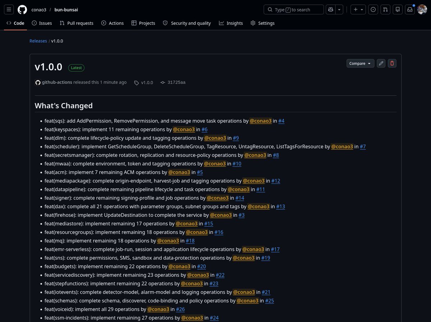Open pull request #16 for resourcegroups

click(x=219, y=232)
